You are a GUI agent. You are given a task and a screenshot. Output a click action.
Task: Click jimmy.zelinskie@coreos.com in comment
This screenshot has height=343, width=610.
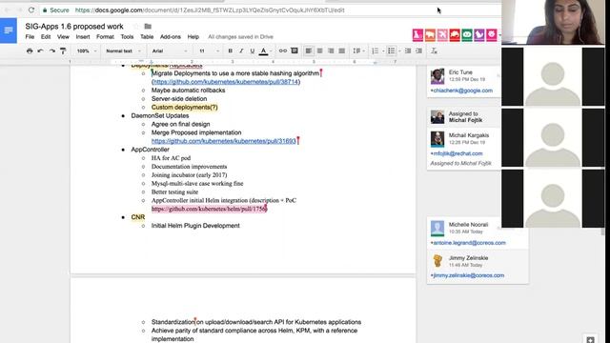point(469,275)
